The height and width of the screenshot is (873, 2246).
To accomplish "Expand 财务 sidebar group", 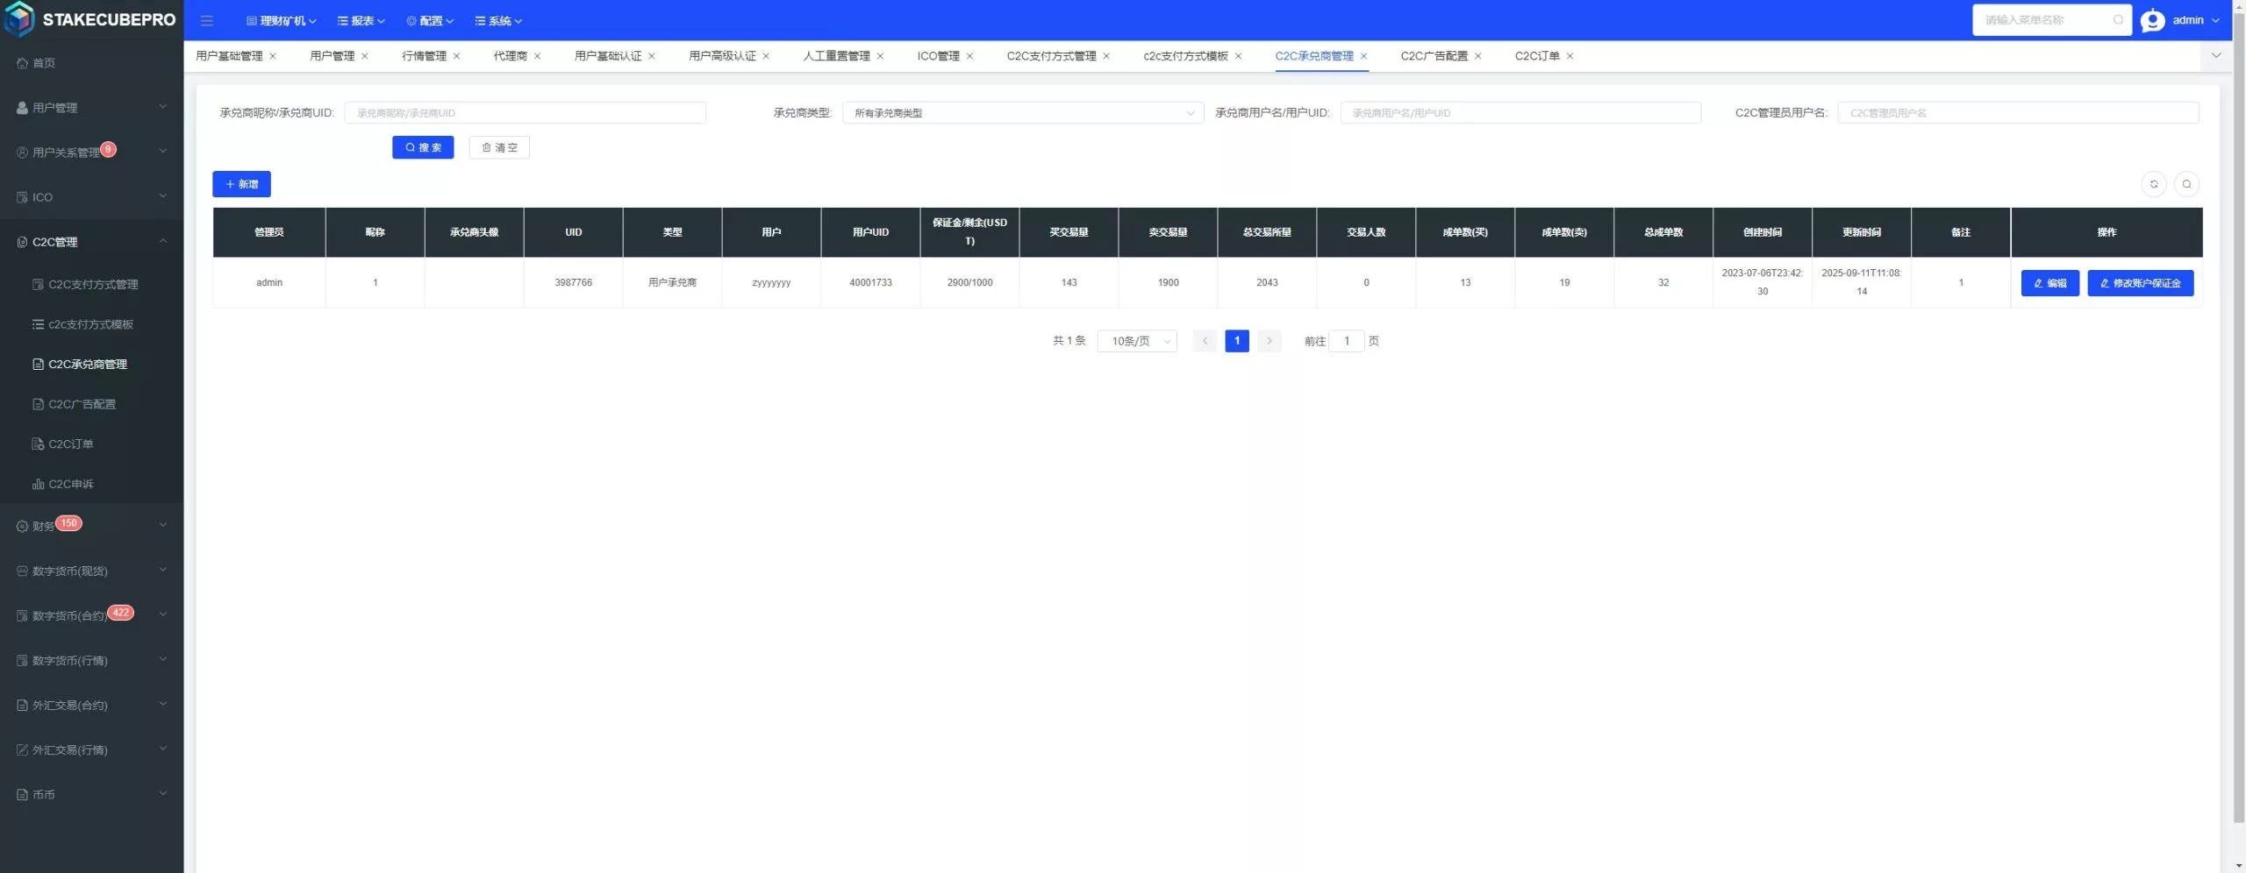I will [x=91, y=525].
